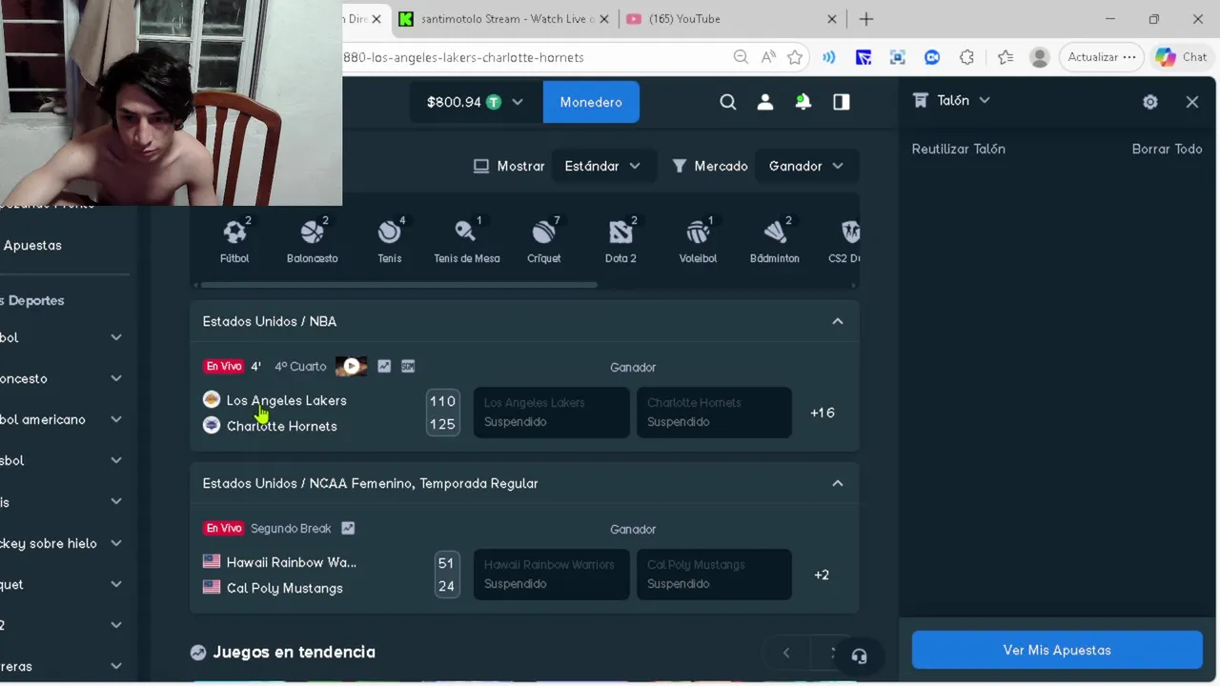Select suspended Charlotte Hornets winner odds
1220x686 pixels.
click(714, 412)
